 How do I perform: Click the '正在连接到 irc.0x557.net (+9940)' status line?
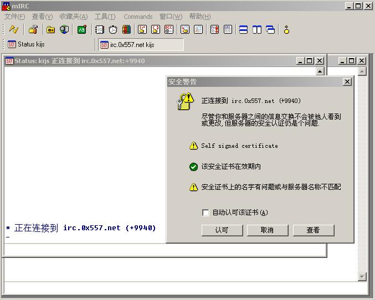[81, 228]
